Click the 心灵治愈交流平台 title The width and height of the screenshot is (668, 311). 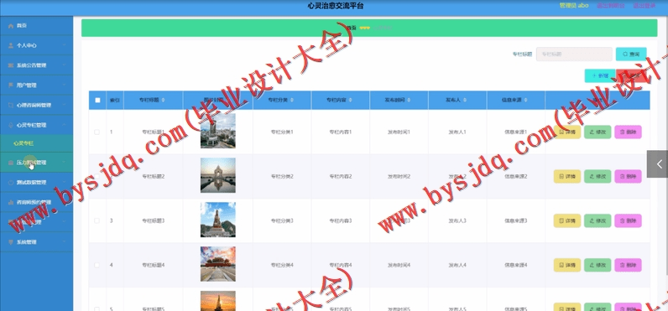click(x=336, y=6)
